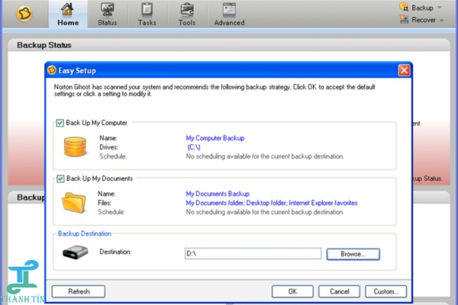Click the Status monitor icon
458x305 pixels.
point(107,9)
